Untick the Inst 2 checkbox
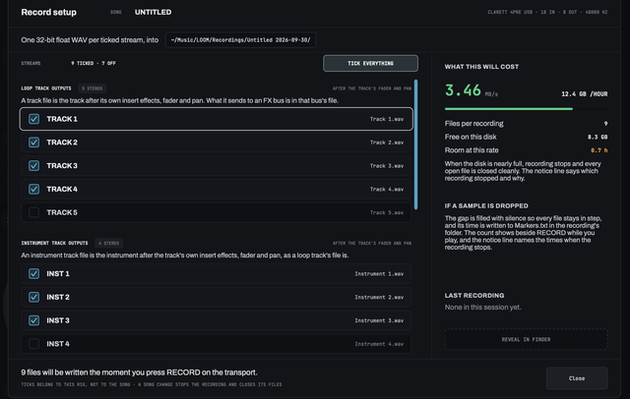Screen dimensions: 630x399 click(33, 297)
